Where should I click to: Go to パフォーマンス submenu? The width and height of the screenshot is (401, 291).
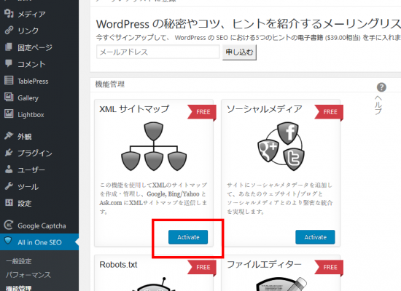coord(28,275)
